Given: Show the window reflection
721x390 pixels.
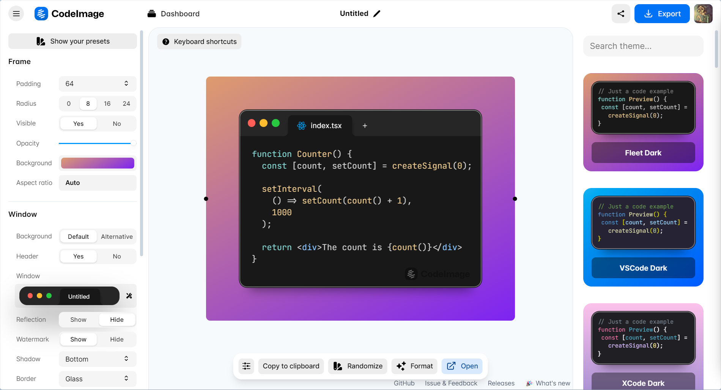Looking at the screenshot, I should pos(79,320).
